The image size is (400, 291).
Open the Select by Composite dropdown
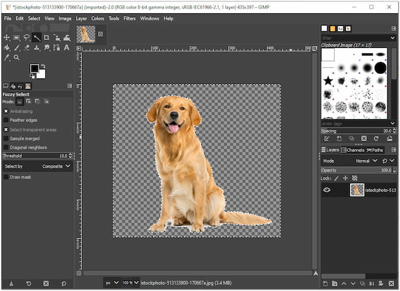[x=37, y=166]
